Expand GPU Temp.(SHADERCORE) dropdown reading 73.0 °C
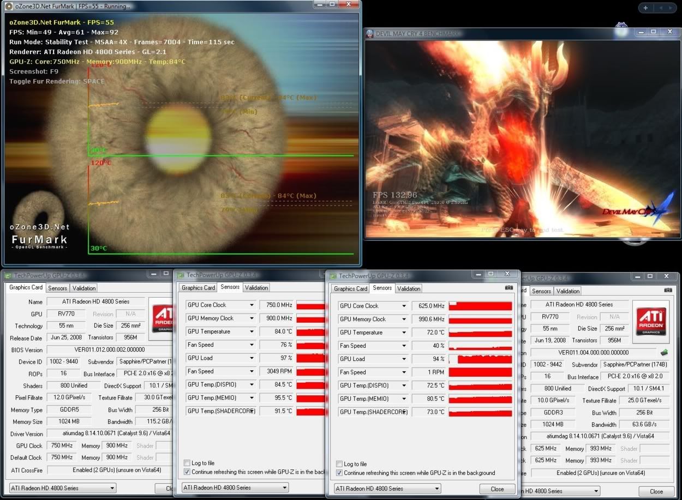Viewport: 682px width, 500px height. pos(404,412)
